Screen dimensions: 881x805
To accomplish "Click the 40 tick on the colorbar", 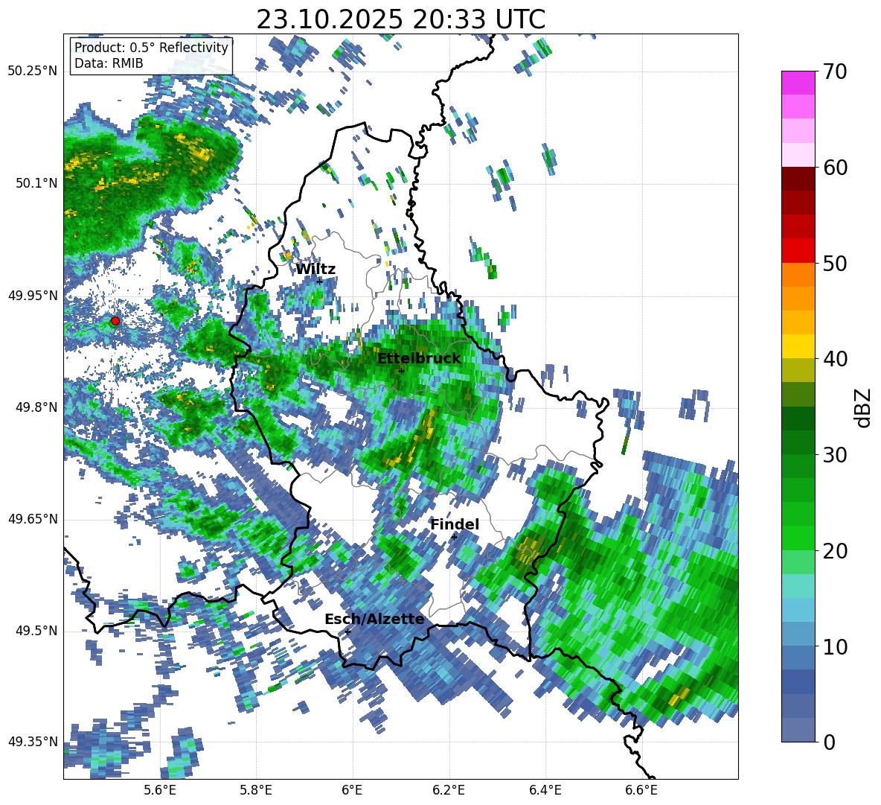I will (834, 359).
